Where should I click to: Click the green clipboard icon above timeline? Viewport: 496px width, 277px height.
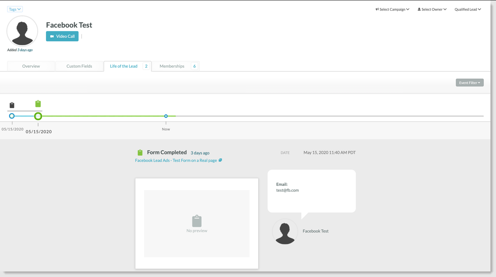[x=38, y=104]
